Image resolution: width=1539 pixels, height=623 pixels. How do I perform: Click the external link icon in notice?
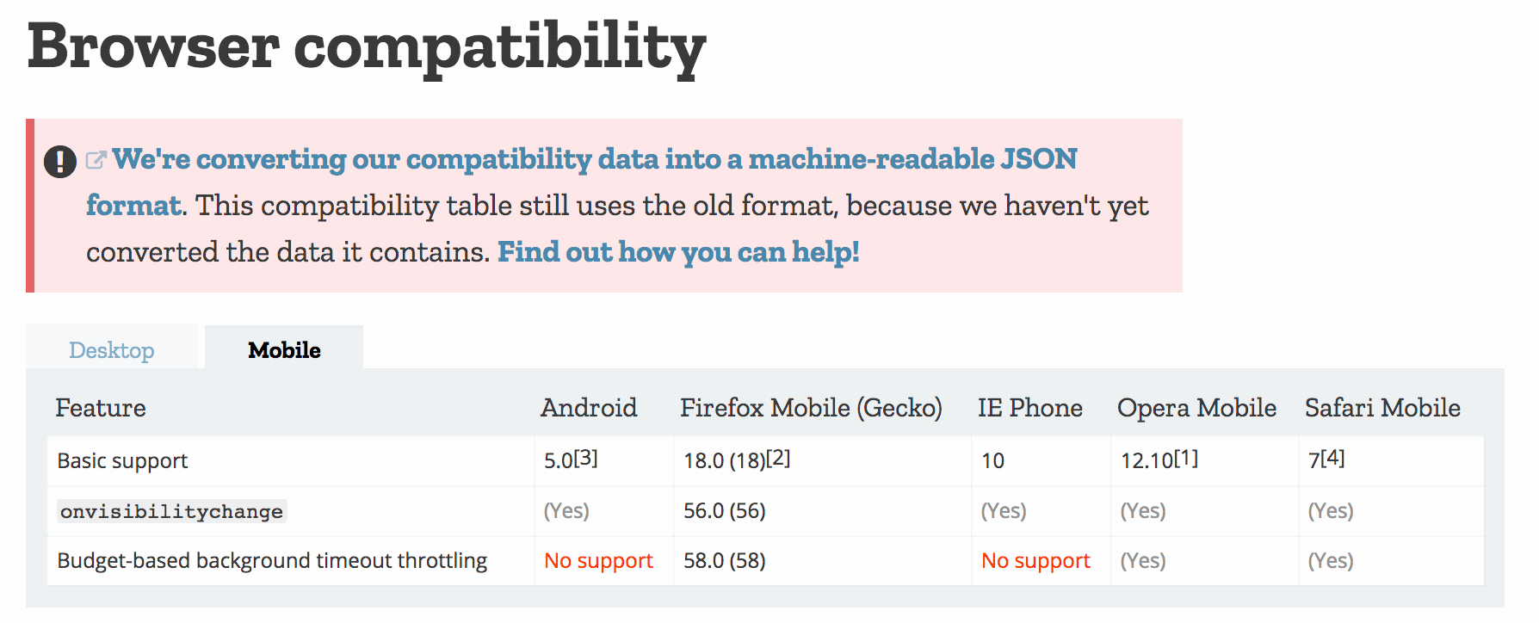click(x=96, y=160)
